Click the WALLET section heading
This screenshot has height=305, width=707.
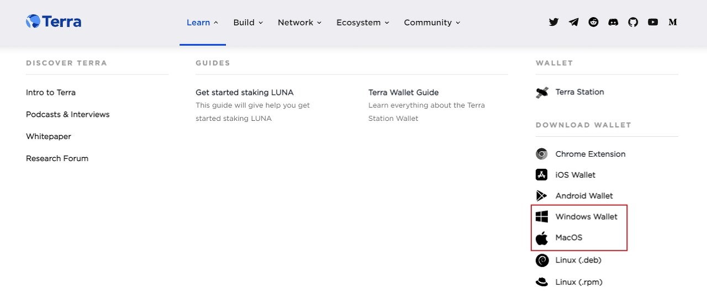click(x=554, y=63)
